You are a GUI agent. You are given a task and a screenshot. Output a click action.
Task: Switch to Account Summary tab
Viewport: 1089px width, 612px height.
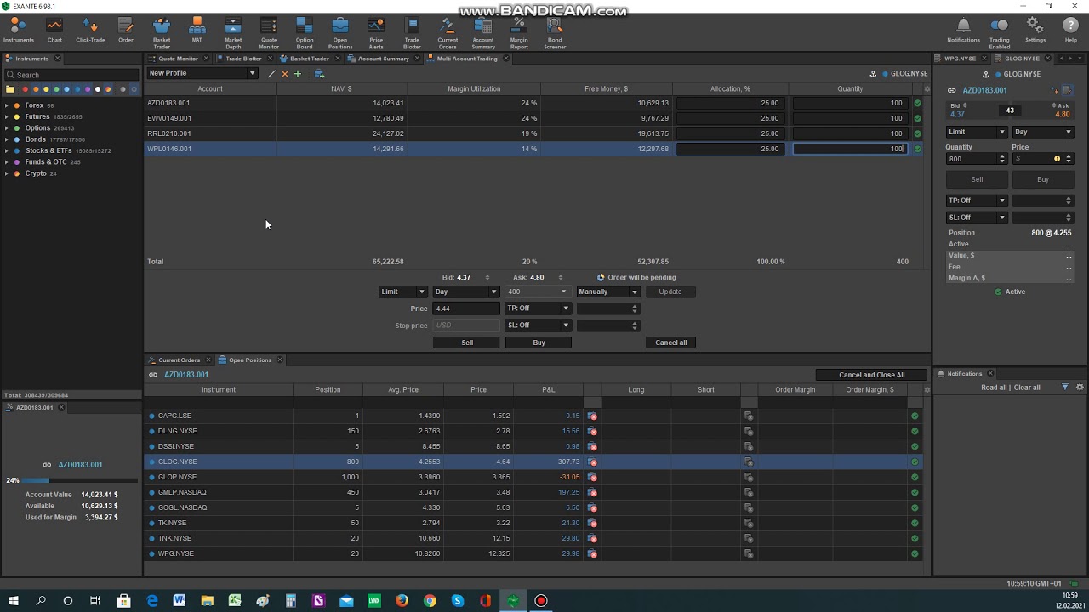[x=383, y=59]
